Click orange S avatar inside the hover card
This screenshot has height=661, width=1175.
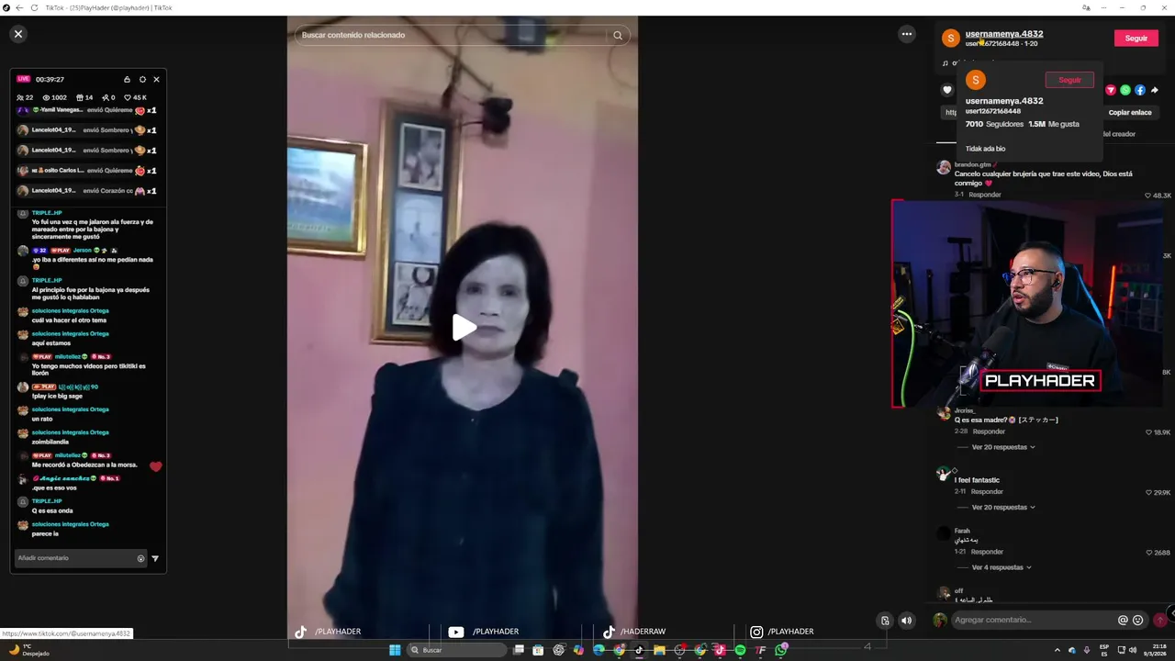[976, 81]
